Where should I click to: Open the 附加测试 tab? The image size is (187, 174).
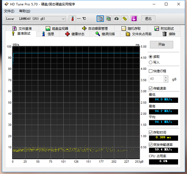click(164, 28)
